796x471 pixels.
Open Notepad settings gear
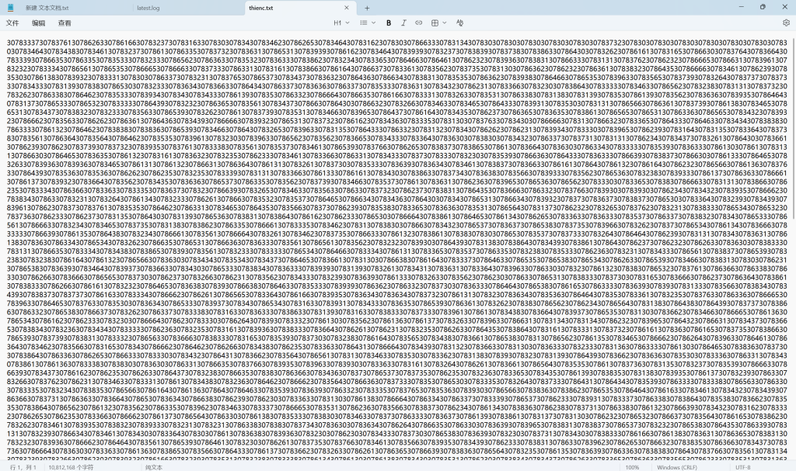pyautogui.click(x=786, y=23)
